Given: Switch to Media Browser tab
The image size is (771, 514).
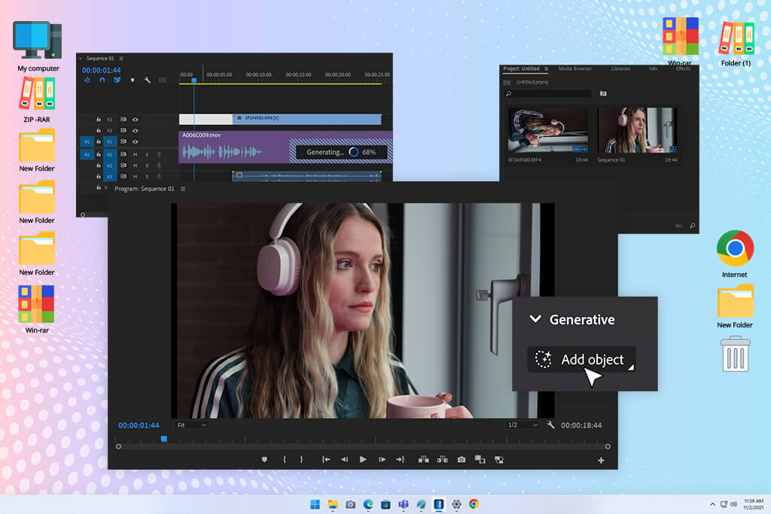Looking at the screenshot, I should coord(574,68).
